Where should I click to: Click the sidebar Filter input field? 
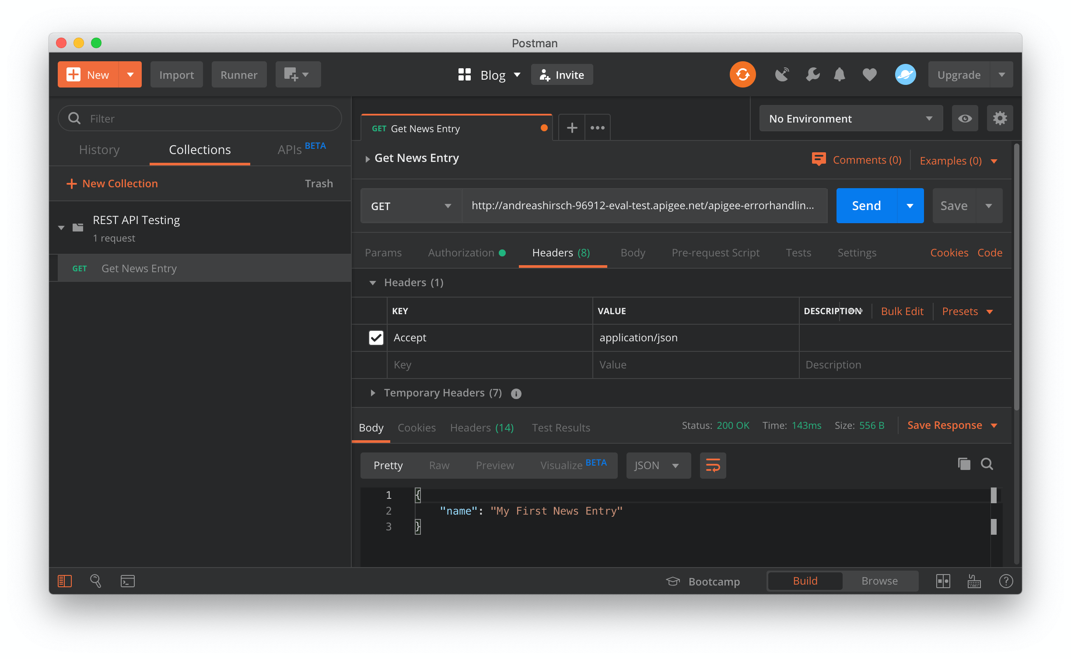(200, 118)
